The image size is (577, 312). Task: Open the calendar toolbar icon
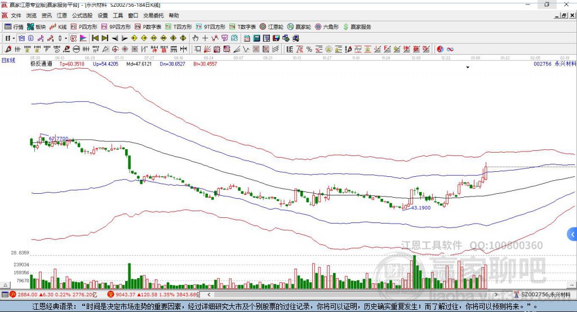[247, 38]
